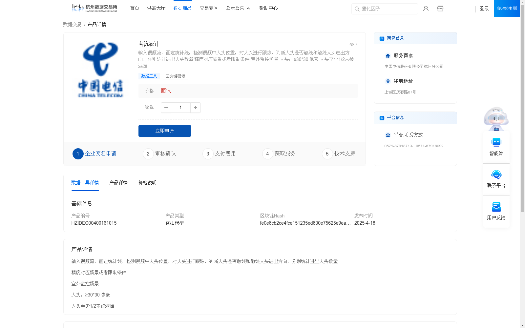The width and height of the screenshot is (525, 328).
Task: Click the 产品详情 breadcrumb text
Action: (97, 25)
